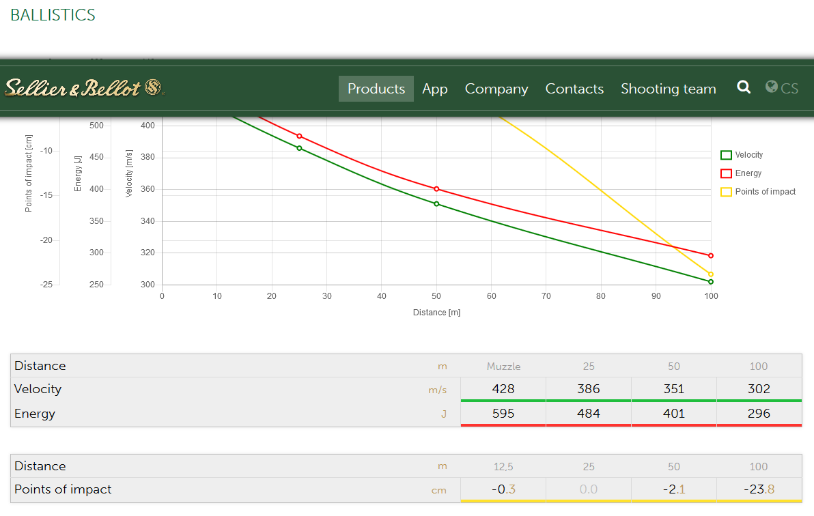Click the Sellier & Bellot logo
The height and width of the screenshot is (516, 814).
click(x=84, y=88)
